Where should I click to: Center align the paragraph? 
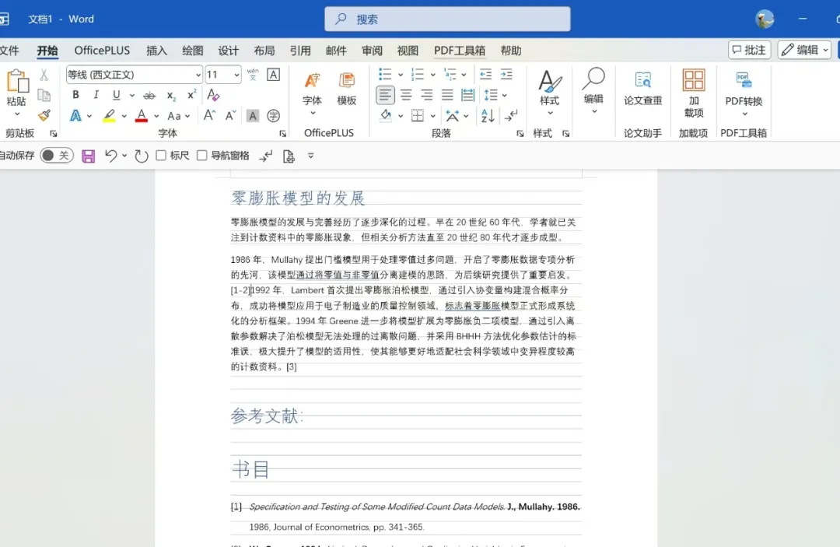tap(406, 96)
